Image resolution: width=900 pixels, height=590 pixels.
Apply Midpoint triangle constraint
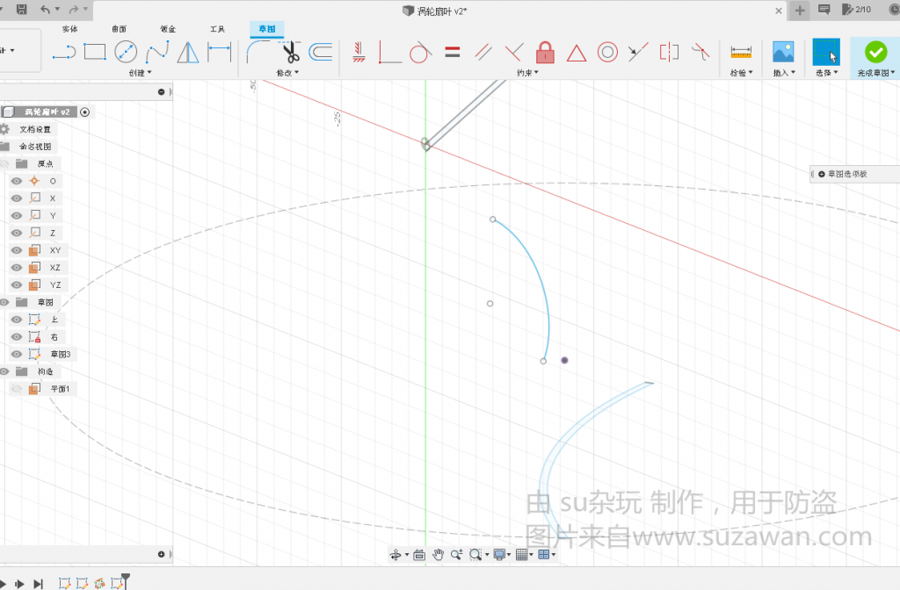[x=577, y=54]
